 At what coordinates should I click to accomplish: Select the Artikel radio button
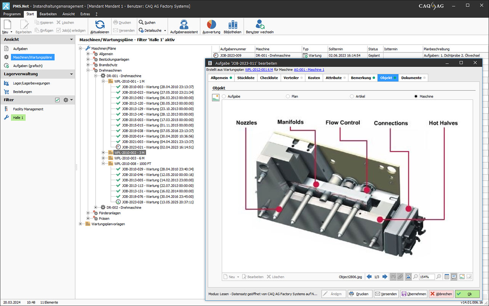point(352,96)
